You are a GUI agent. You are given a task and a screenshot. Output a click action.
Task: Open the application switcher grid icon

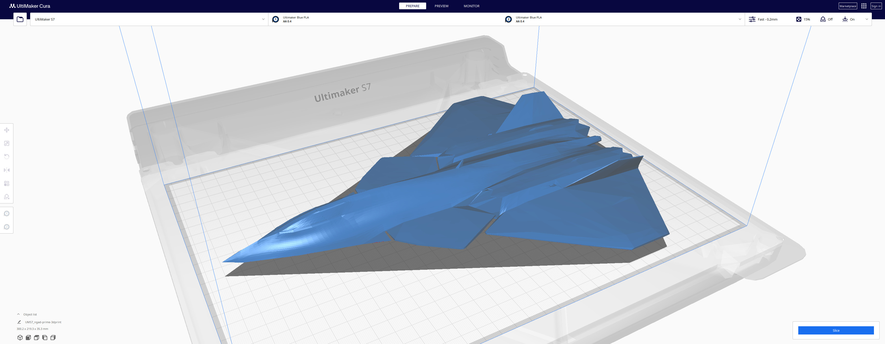(x=864, y=6)
